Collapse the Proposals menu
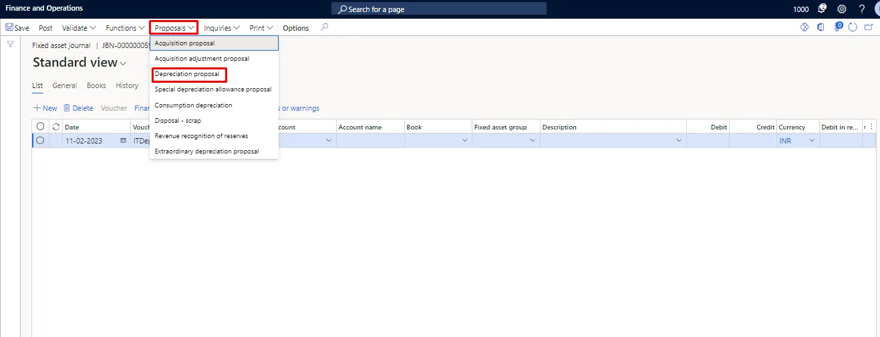 [174, 28]
